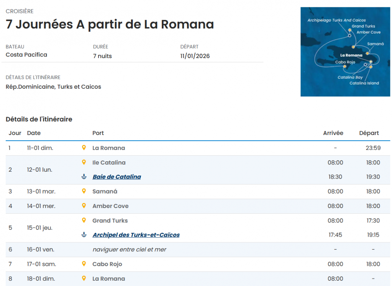Click the Arrivée column header
The height and width of the screenshot is (286, 392).
pyautogui.click(x=333, y=133)
